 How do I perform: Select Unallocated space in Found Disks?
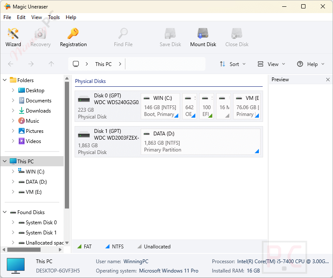point(44,243)
